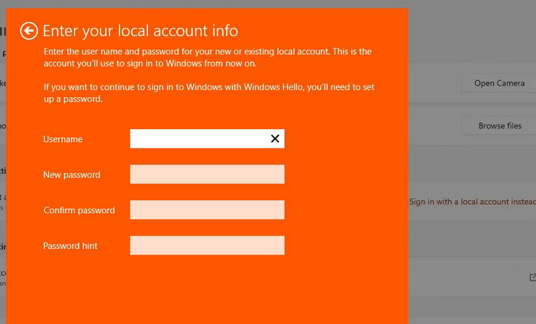Click the Password hint label

point(70,246)
